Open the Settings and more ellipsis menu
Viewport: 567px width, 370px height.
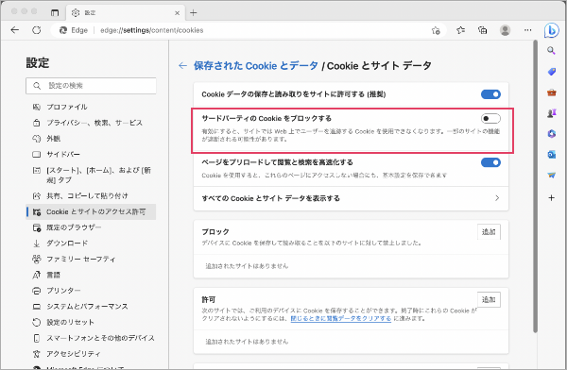[528, 30]
